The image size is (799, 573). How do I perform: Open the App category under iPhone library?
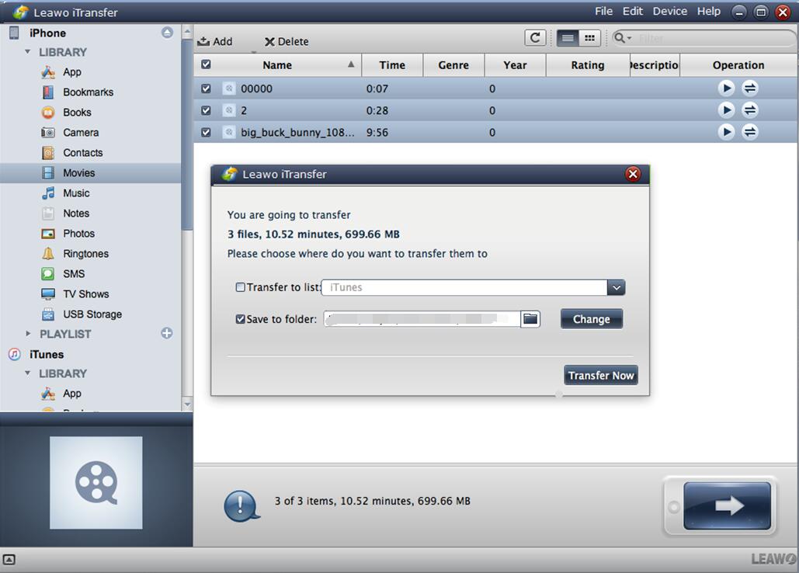pyautogui.click(x=72, y=72)
